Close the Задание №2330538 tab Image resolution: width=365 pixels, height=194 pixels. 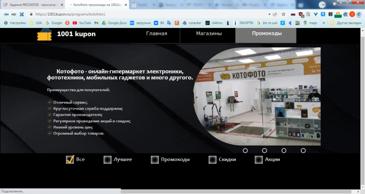(62, 5)
